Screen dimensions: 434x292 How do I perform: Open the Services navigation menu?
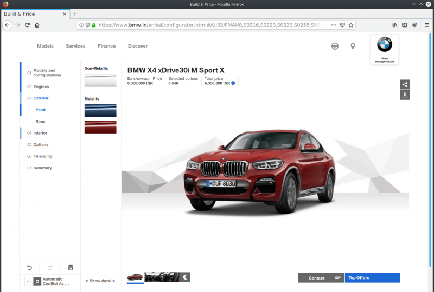click(x=75, y=46)
